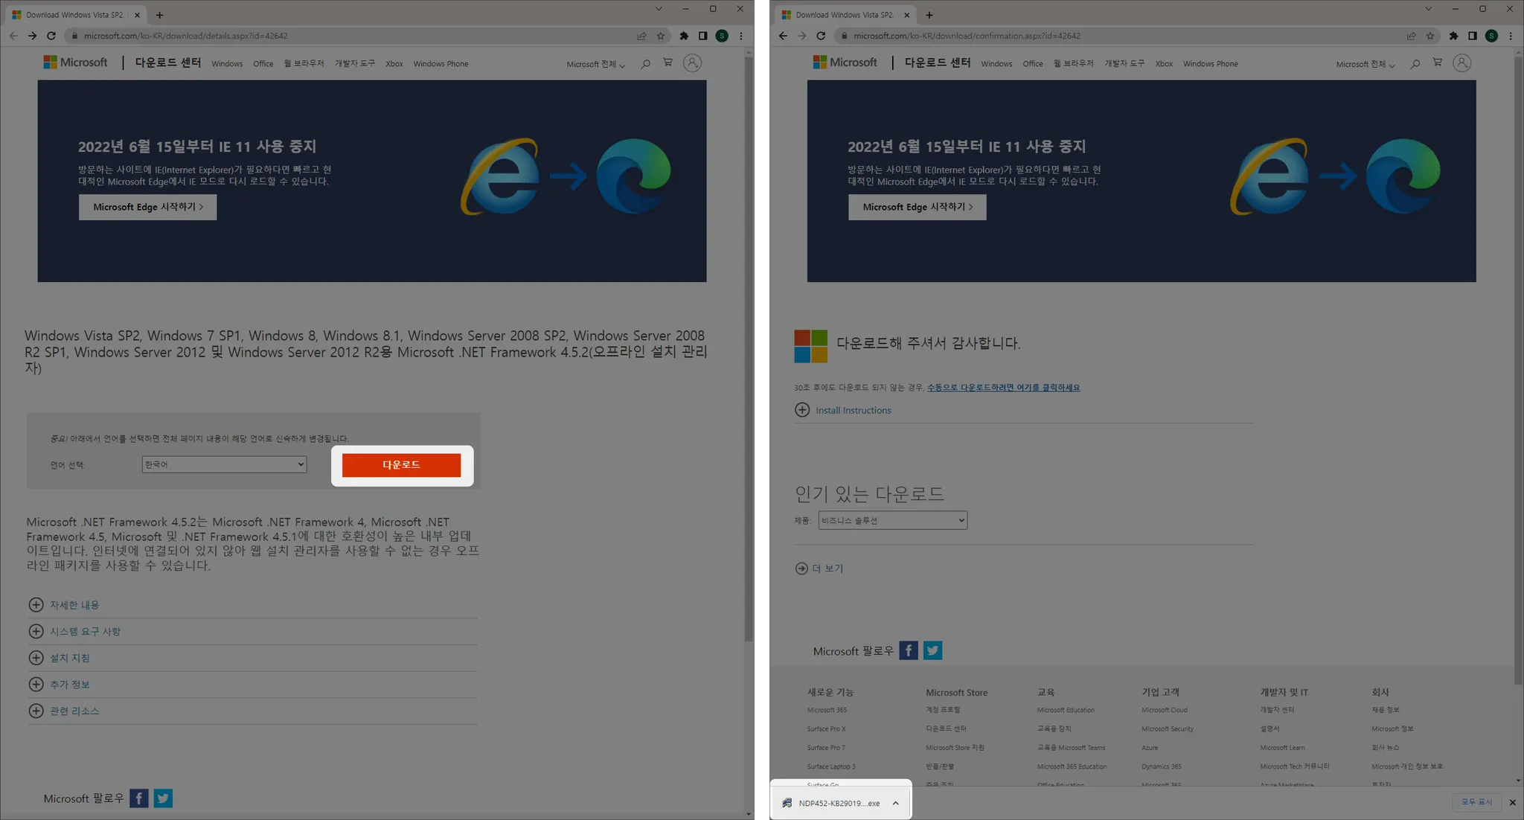This screenshot has width=1524, height=820.
Task: Expand the 자세한 내용 section
Action: coord(74,605)
